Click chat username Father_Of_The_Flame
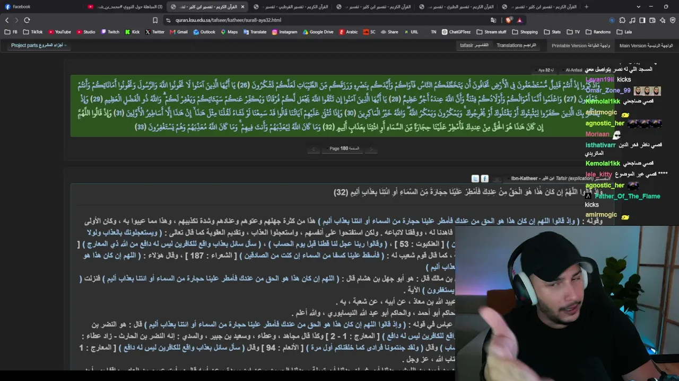The height and width of the screenshot is (381, 679). (627, 196)
